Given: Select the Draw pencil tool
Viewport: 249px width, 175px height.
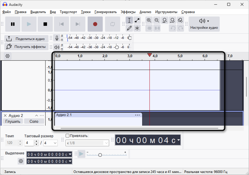Looking at the screenshot, I should tap(129, 28).
